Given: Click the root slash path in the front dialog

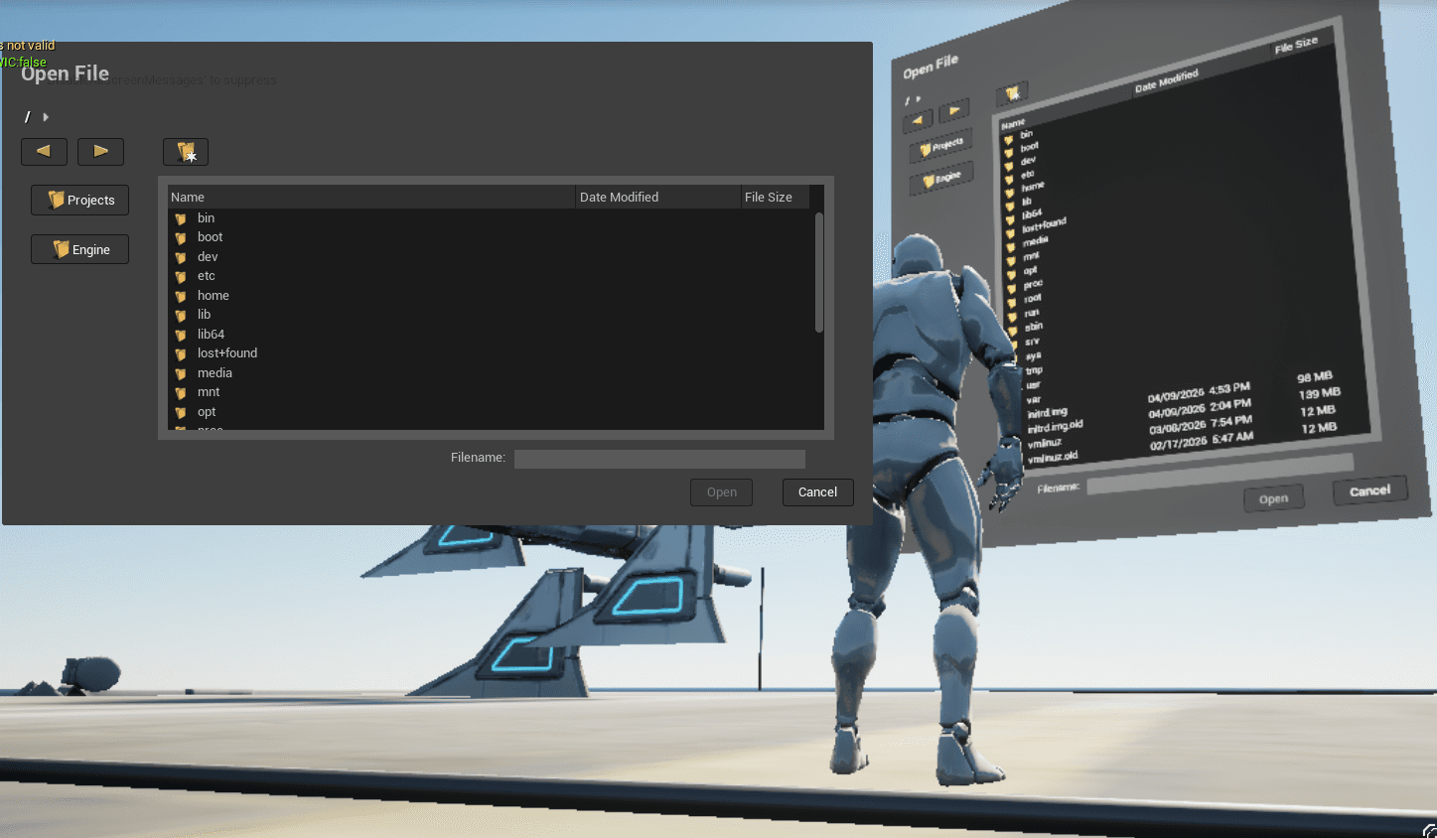Looking at the screenshot, I should [x=28, y=117].
